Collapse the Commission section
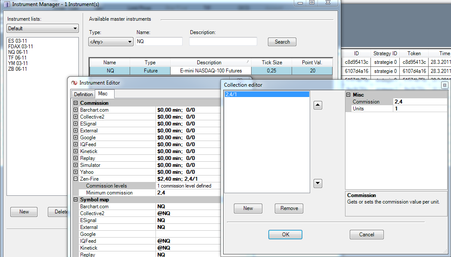The height and width of the screenshot is (257, 451). click(x=75, y=103)
